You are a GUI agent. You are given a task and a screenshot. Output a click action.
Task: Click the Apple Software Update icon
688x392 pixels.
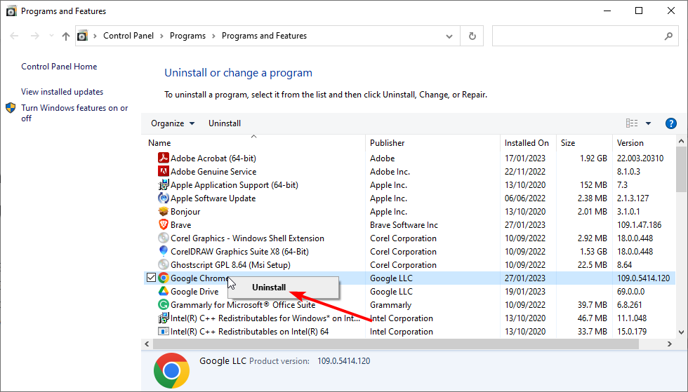163,198
